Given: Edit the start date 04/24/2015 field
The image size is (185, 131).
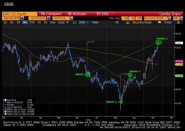Looking at the screenshot, I should pos(11,18).
